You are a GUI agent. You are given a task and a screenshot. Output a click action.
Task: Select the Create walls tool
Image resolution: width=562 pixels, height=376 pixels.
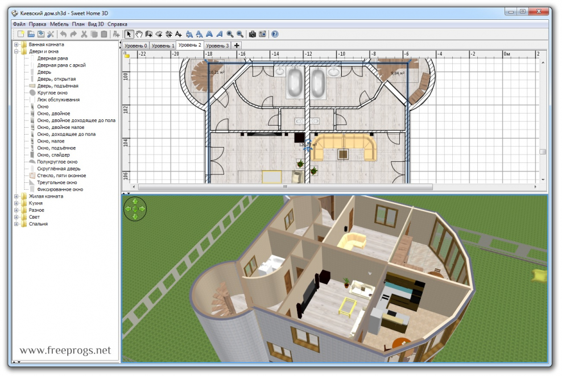[x=149, y=34]
